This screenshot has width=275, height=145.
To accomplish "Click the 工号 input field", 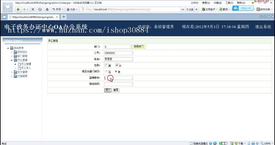I will point(119,53).
